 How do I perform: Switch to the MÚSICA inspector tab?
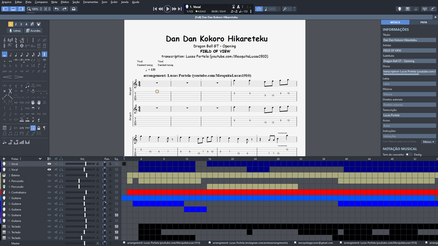click(x=395, y=22)
